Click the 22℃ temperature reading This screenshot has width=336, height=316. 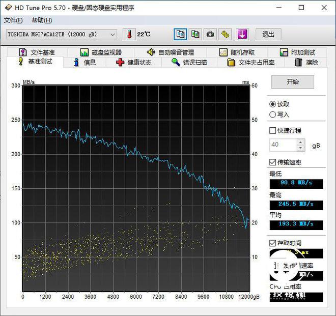pyautogui.click(x=144, y=34)
